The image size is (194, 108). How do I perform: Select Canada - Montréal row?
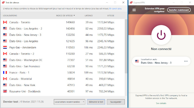coord(62,79)
